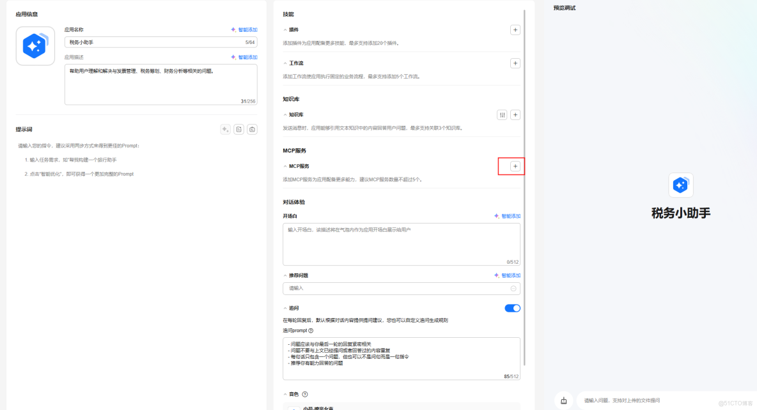Add a plugin using the 插件 plus button

515,29
